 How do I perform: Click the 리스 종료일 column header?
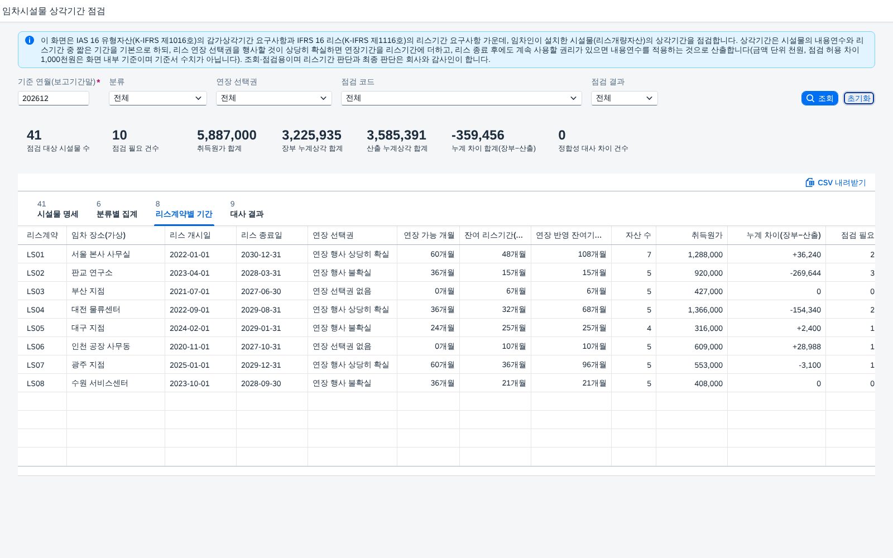coord(272,235)
